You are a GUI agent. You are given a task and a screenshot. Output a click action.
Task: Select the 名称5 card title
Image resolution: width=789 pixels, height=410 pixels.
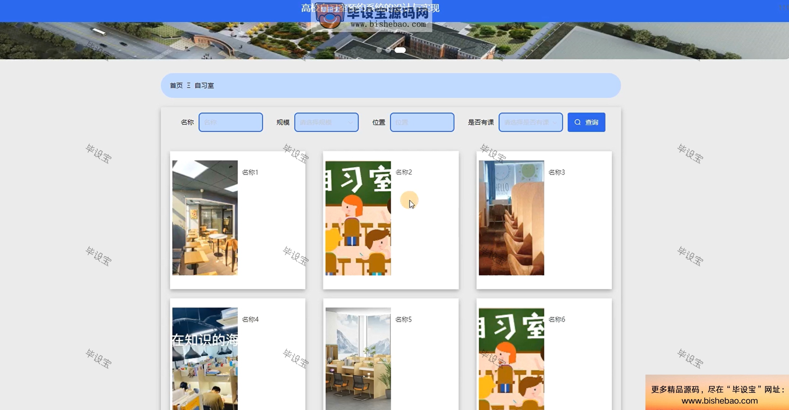click(404, 319)
